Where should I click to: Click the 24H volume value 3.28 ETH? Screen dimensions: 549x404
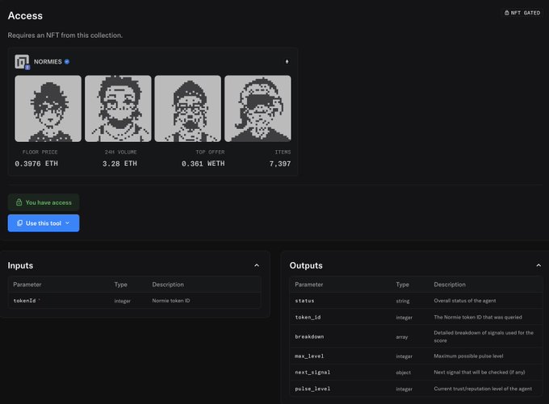[119, 164]
